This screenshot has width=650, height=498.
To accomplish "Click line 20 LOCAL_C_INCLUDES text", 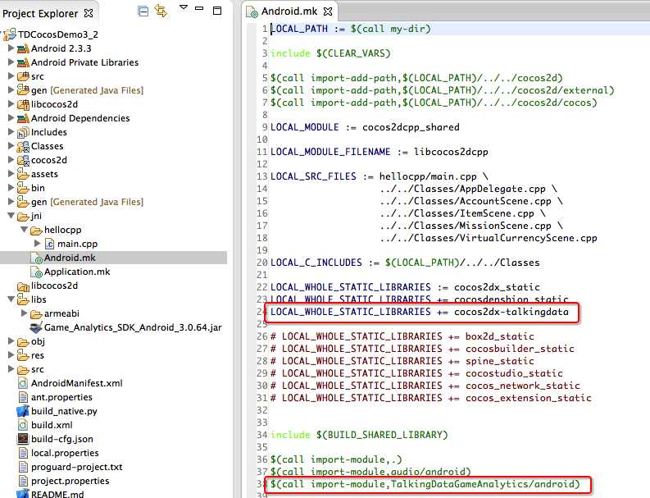I will point(405,263).
